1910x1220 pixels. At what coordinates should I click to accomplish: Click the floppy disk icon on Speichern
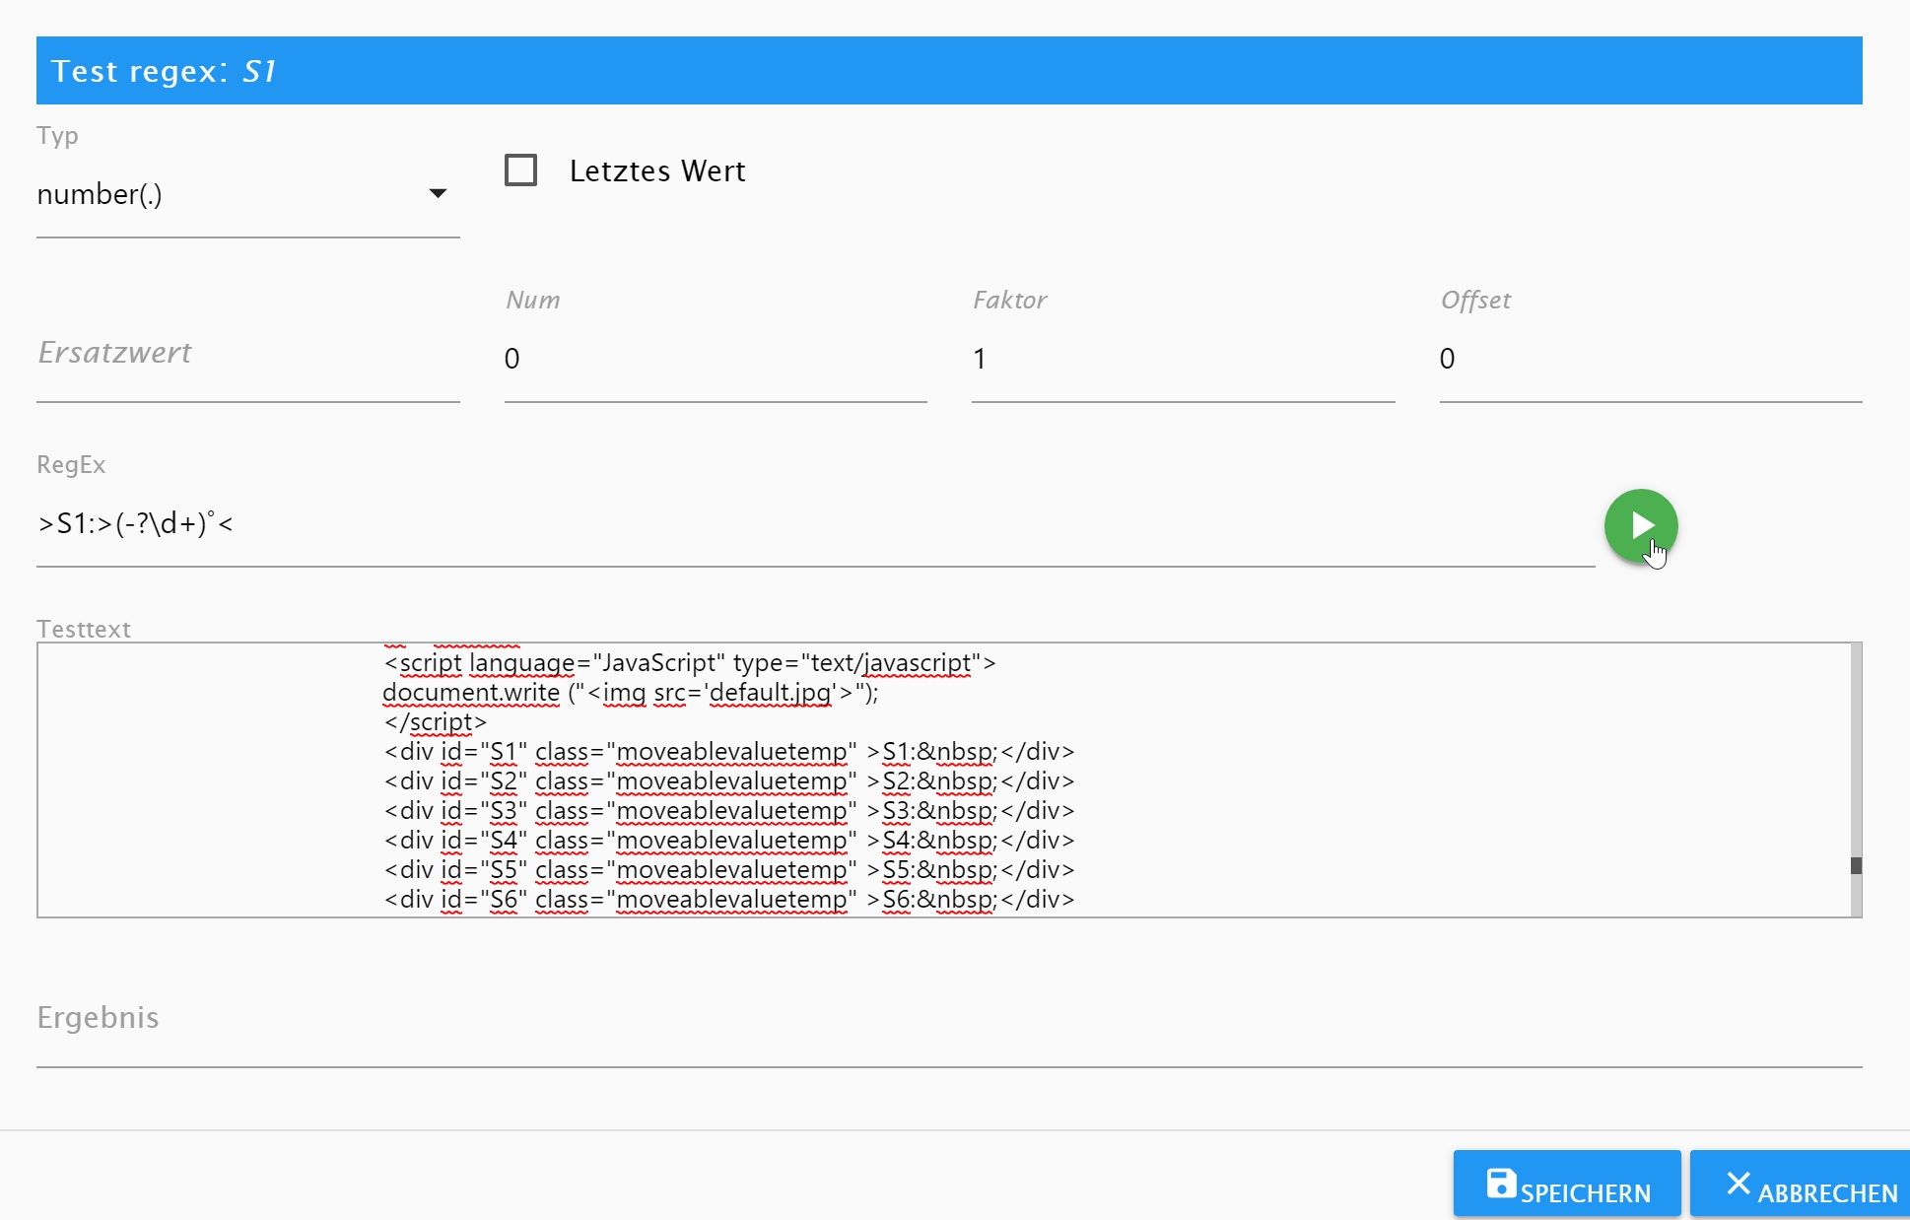pyautogui.click(x=1501, y=1183)
